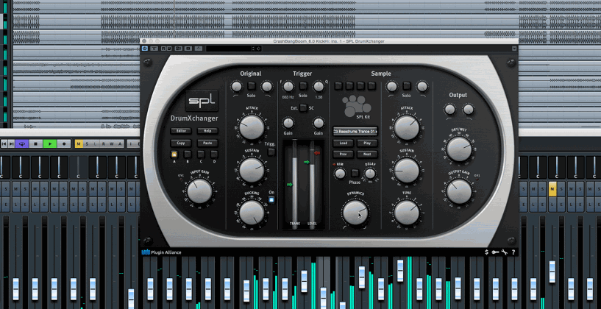Click the question mark help icon

[513, 252]
